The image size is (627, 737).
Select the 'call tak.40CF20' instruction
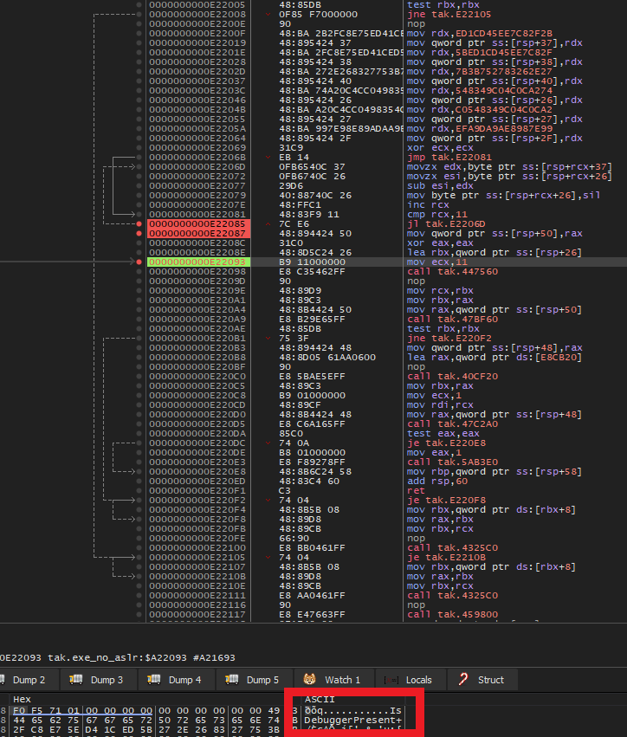point(452,376)
